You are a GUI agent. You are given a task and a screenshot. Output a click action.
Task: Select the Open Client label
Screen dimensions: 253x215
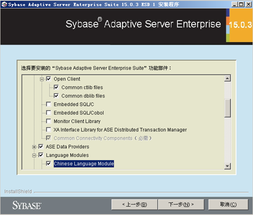[67, 79]
